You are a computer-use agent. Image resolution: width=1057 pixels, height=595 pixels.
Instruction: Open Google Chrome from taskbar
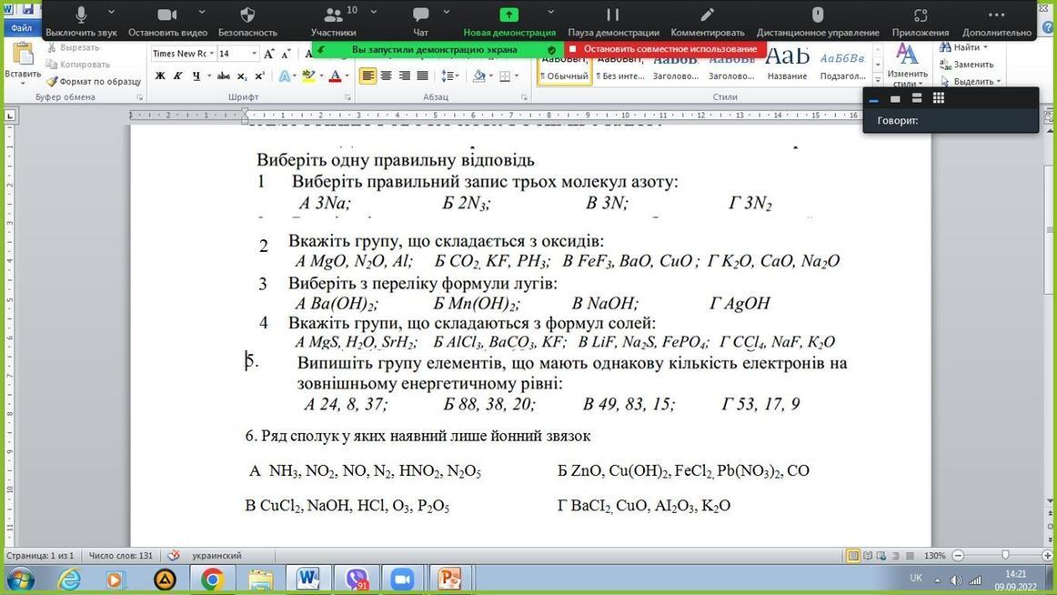point(212,579)
